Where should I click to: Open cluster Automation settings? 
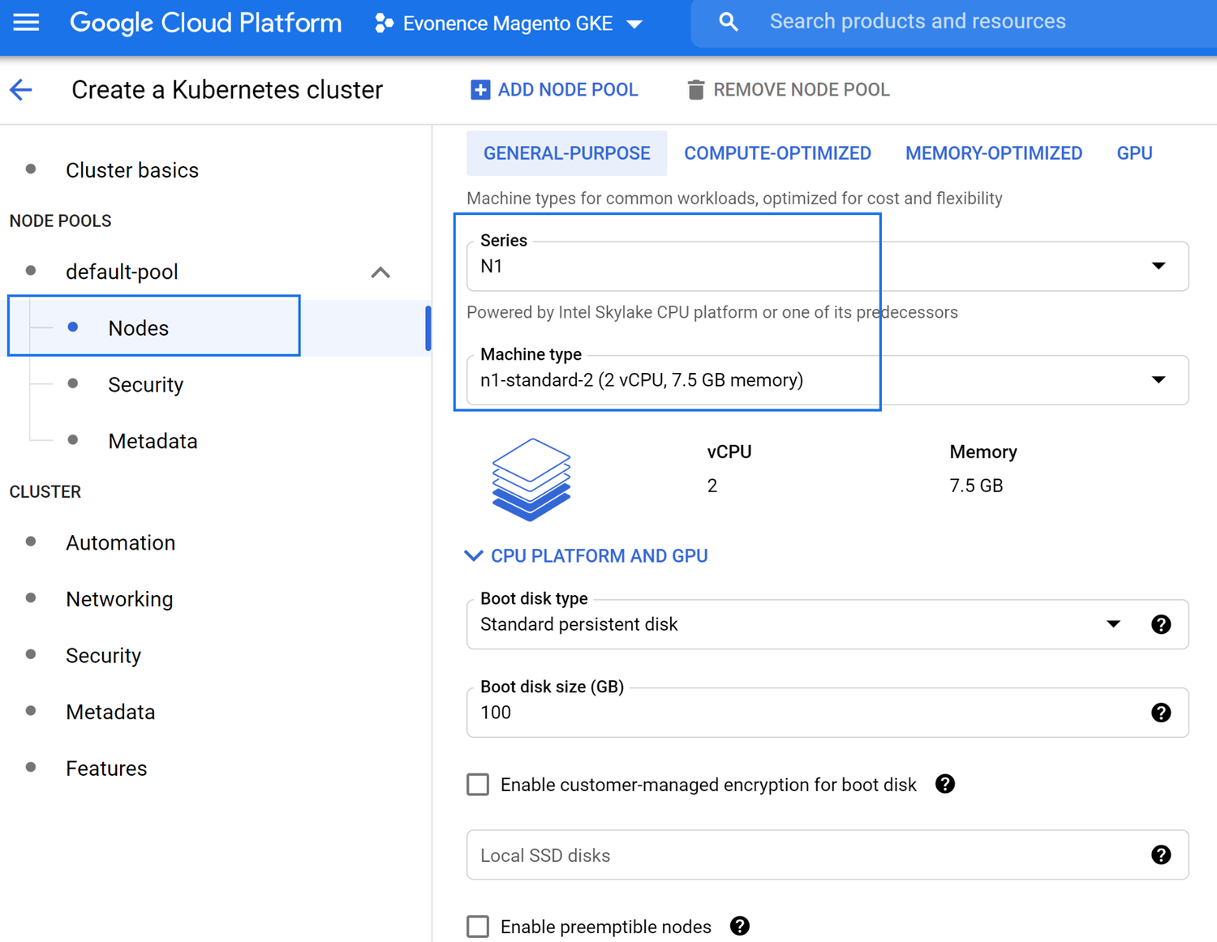pyautogui.click(x=121, y=542)
